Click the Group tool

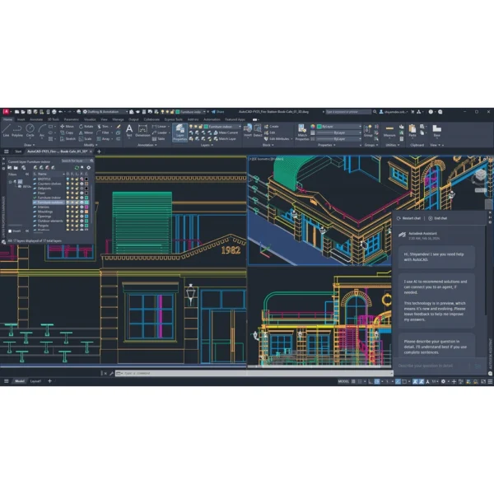coord(368,130)
